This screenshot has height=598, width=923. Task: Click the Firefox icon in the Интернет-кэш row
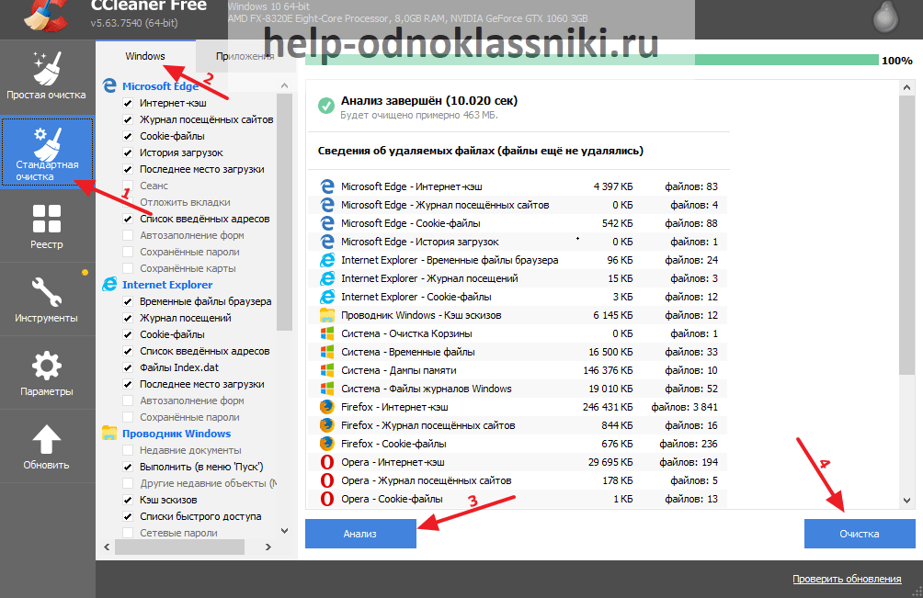[326, 407]
